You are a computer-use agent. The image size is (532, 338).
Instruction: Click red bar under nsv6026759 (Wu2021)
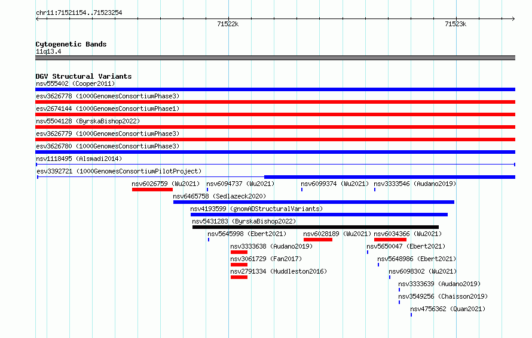(x=152, y=190)
